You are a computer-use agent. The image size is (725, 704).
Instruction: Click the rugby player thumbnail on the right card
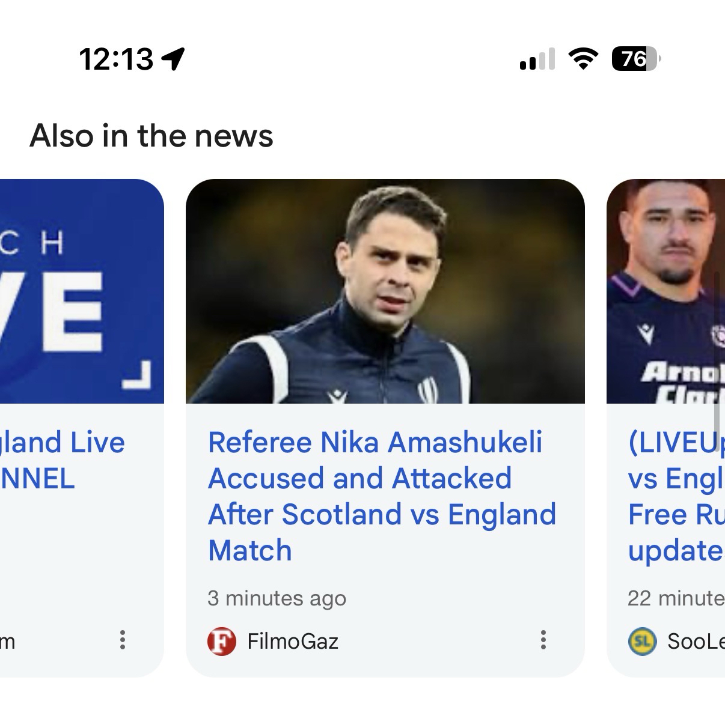point(665,291)
